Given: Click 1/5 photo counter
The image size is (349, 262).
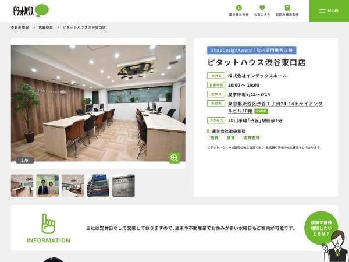Looking at the screenshot, I should (25, 160).
